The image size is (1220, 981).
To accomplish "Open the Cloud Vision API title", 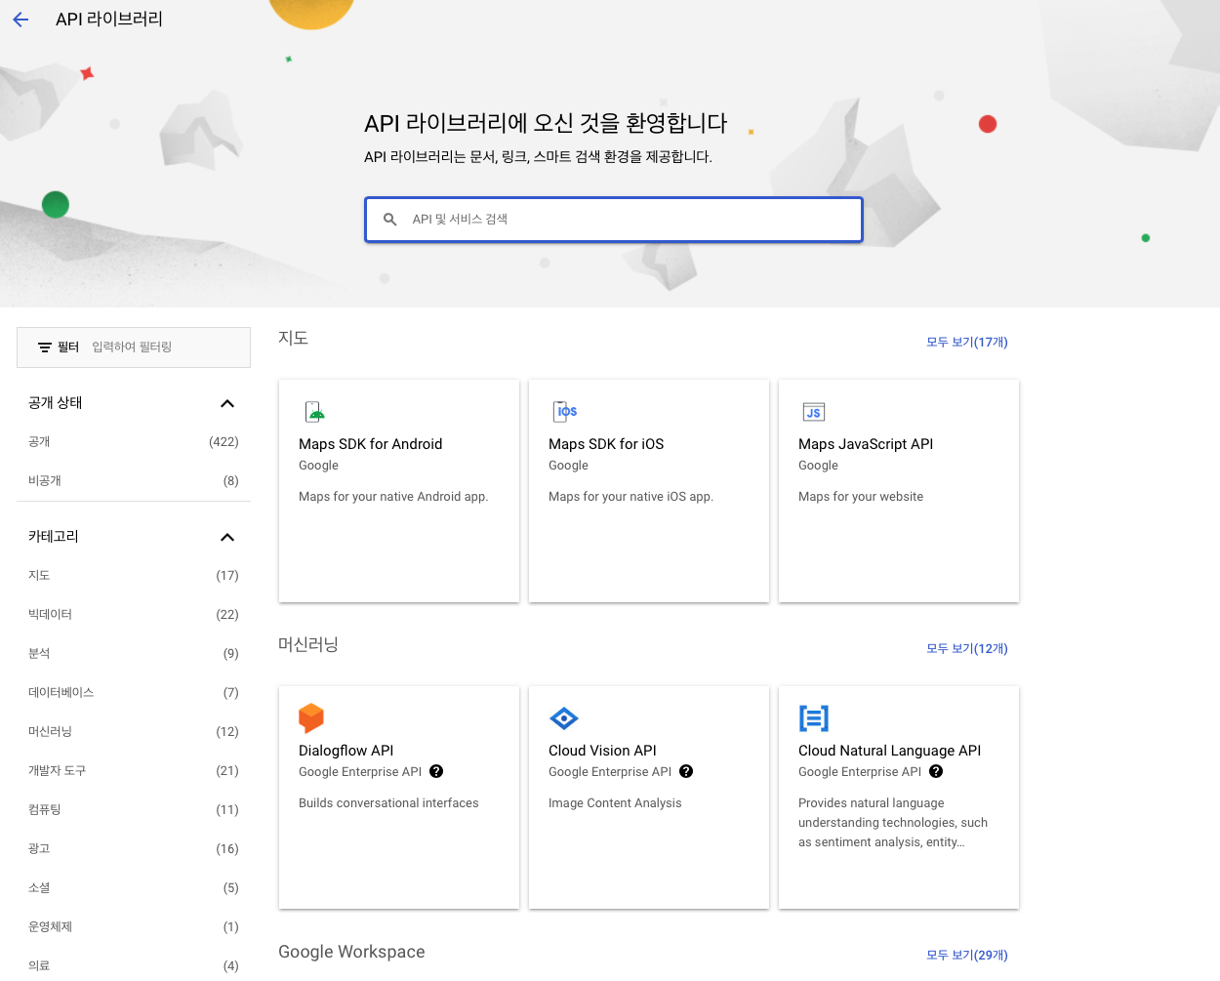I will (602, 751).
